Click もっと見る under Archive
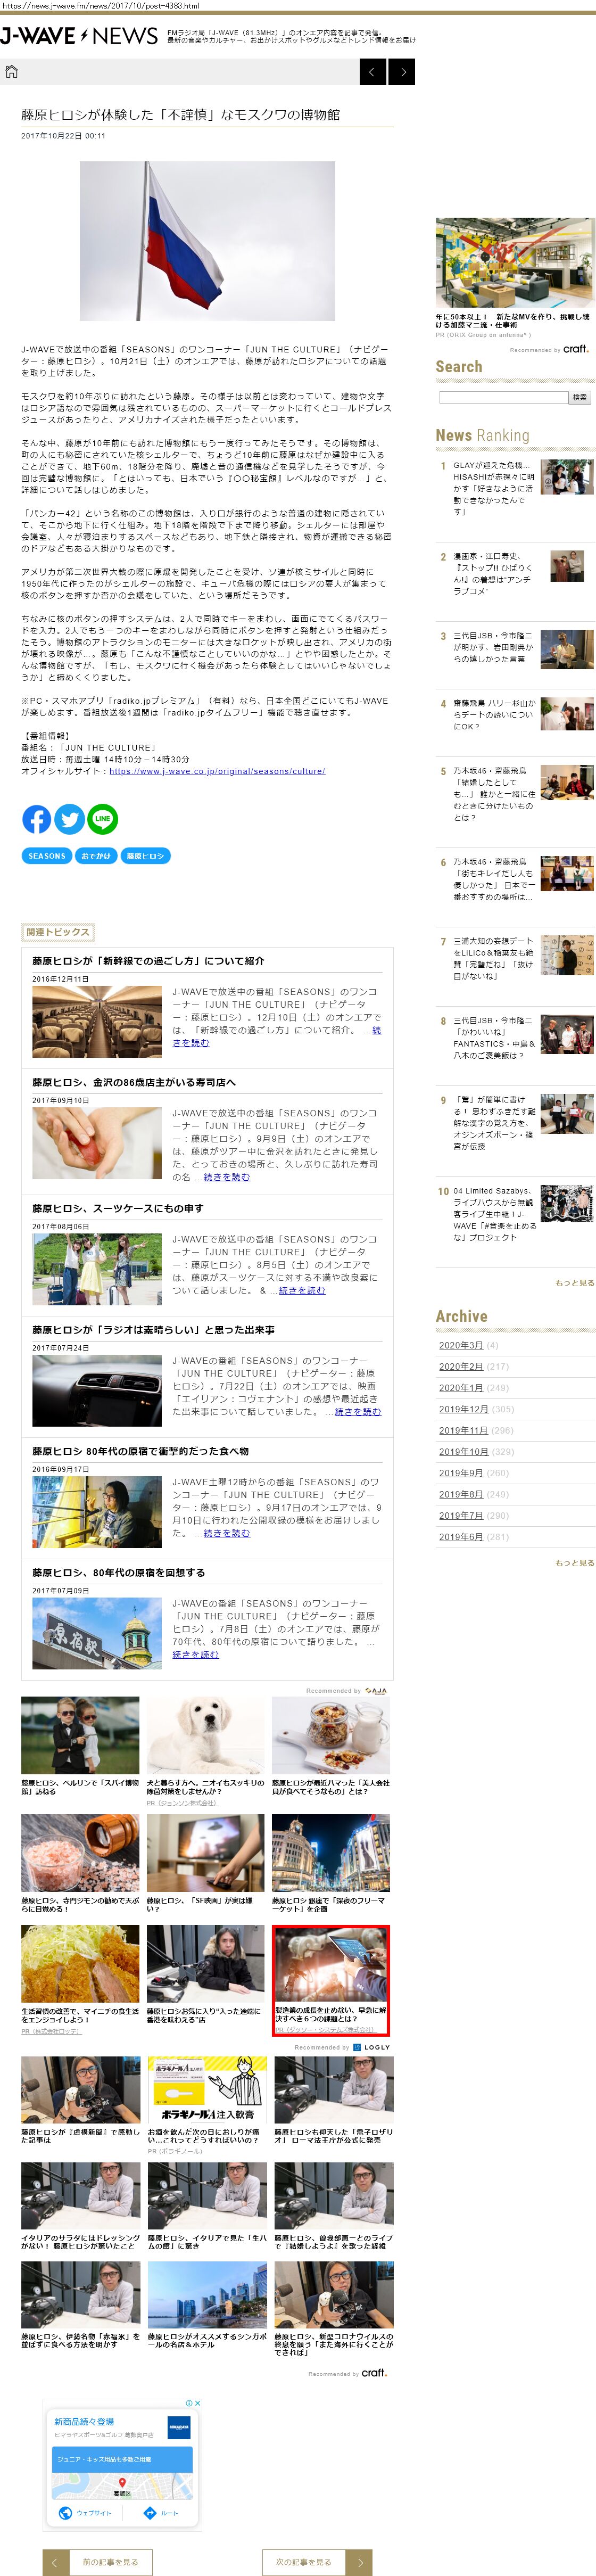 [574, 1562]
